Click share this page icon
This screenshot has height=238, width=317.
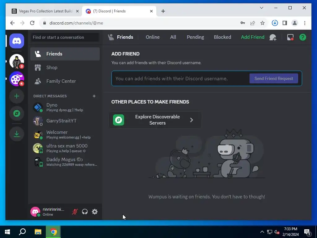point(253,23)
